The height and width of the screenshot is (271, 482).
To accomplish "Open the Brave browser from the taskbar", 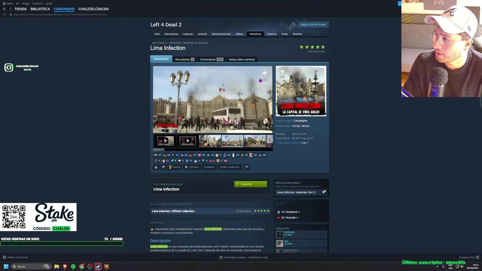I will [x=65, y=266].
